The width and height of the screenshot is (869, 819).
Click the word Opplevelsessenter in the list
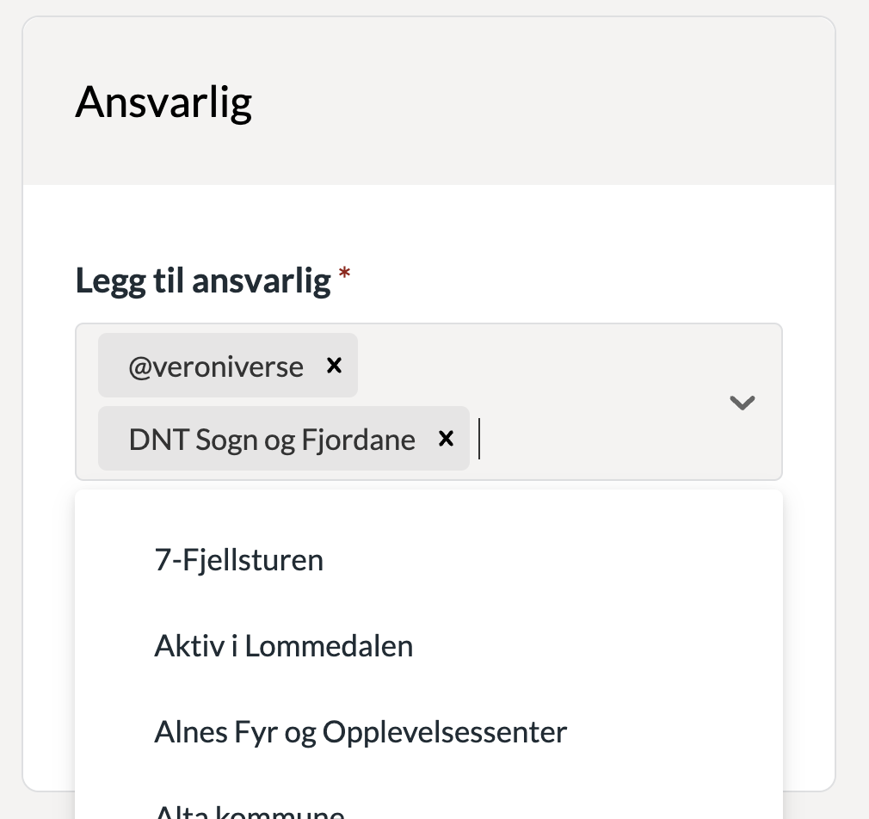pos(445,732)
